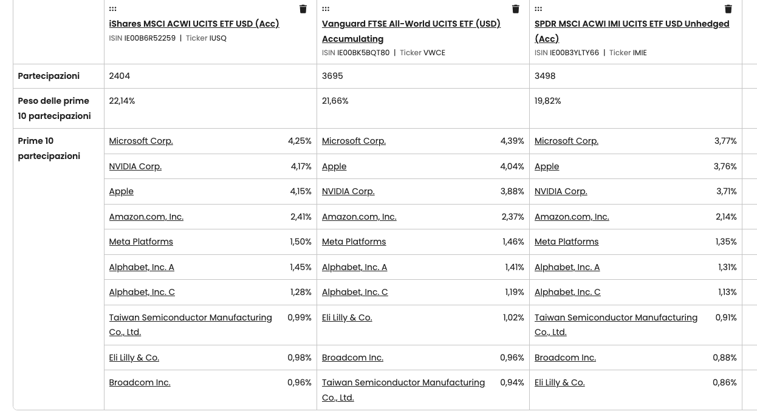The image size is (757, 417).
Task: Select the drag handle above SPDR MSCI ACWI IMI
Action: click(538, 8)
